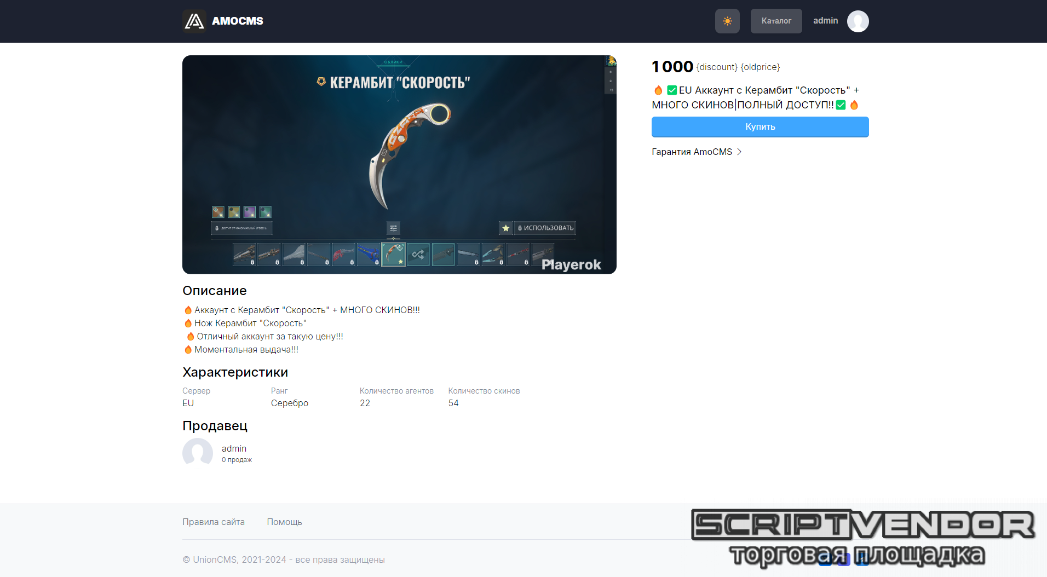
Task: Click the Karambit product image
Action: coord(399,164)
